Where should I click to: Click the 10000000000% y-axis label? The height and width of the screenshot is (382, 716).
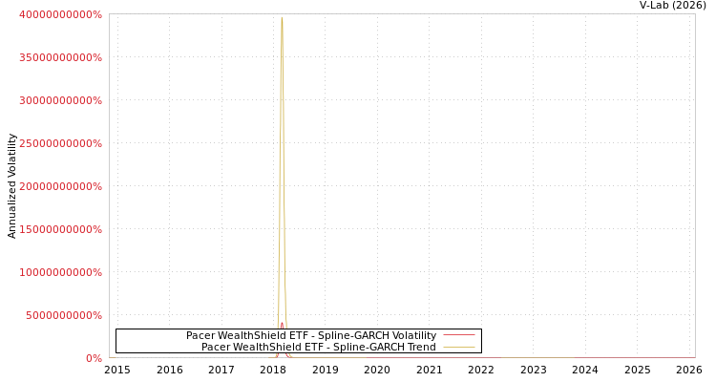(61, 272)
